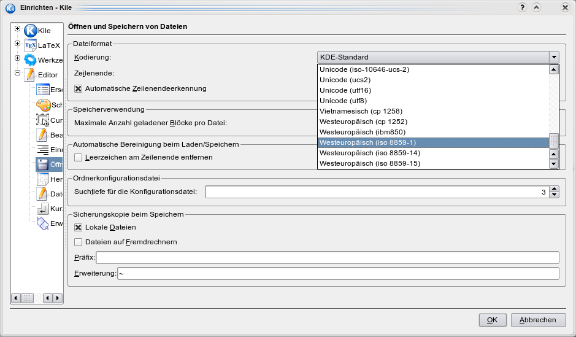Click the encoding list scrollbar handle
This screenshot has height=337, width=576.
click(553, 141)
